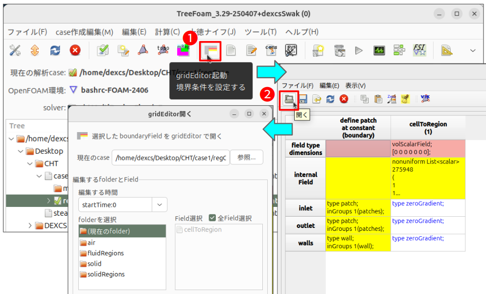This screenshot has height=294, width=486.
Task: Open the ファイル(F) menu in TreeFoam
Action: point(27,32)
